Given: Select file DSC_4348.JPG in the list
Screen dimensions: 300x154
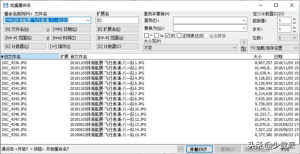Looking at the screenshot, I should (14, 125).
